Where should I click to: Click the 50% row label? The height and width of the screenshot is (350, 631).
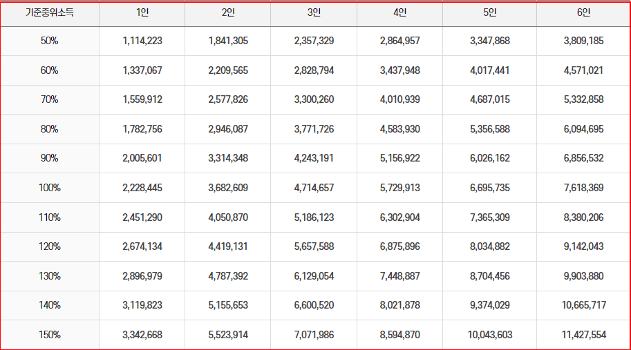click(x=50, y=41)
